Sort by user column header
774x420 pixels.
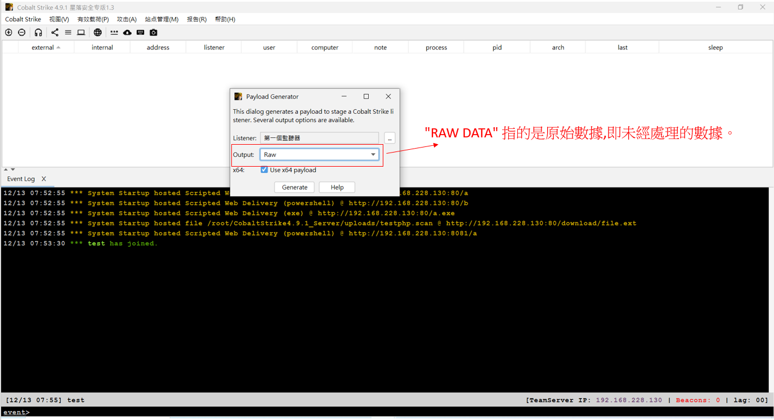point(269,47)
